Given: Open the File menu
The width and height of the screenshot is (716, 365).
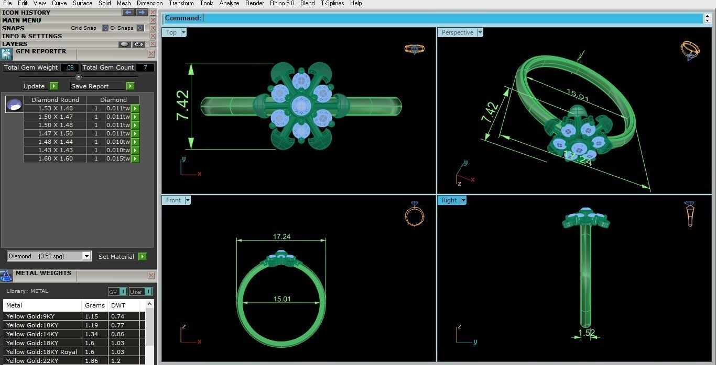Looking at the screenshot, I should 7,3.
